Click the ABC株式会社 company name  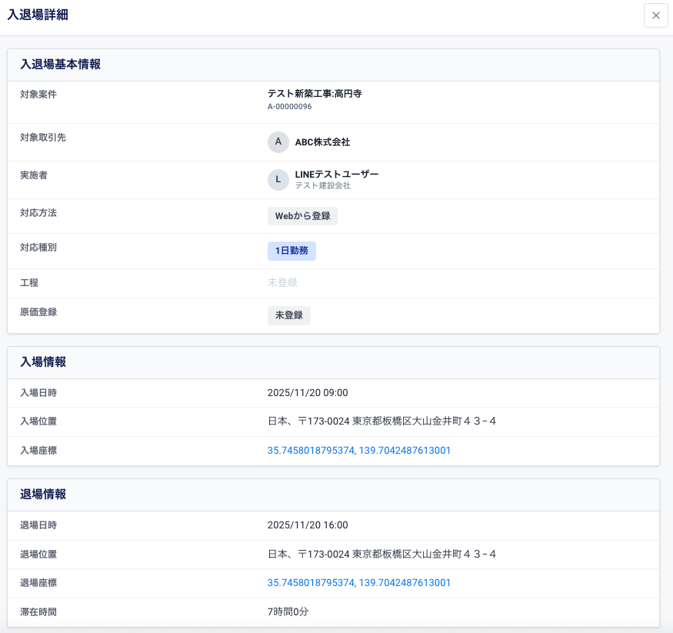pyautogui.click(x=322, y=142)
